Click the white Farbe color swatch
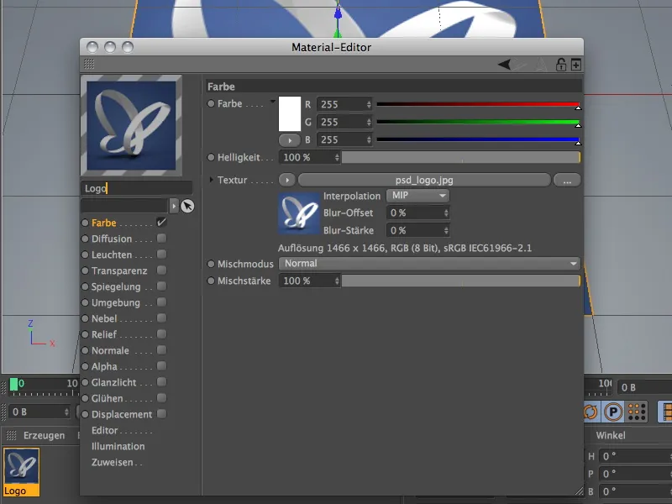 click(290, 113)
